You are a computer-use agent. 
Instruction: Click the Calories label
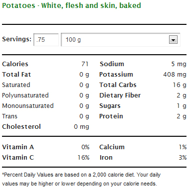coord(15,64)
